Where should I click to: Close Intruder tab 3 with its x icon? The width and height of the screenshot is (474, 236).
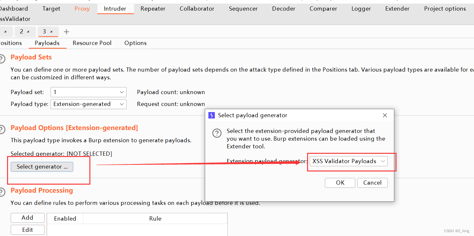pos(51,32)
